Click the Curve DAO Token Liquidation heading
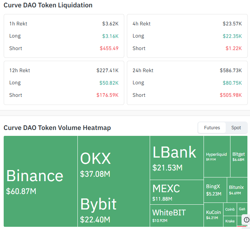Viewport: 250px width, 229px height. pos(48,5)
